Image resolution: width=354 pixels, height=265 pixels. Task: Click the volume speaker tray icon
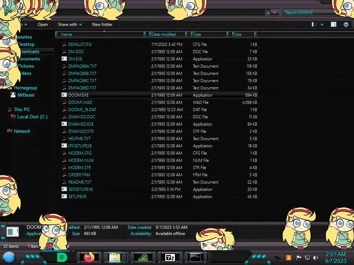click(x=316, y=257)
